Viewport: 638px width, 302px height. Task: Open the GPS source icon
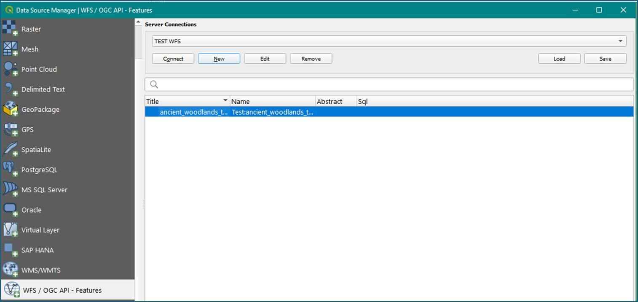(x=10, y=129)
